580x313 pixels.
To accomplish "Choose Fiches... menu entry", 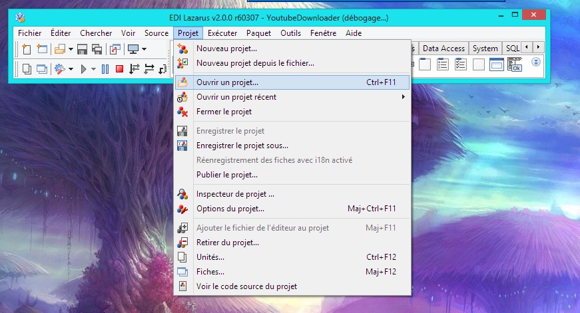I will click(292, 272).
